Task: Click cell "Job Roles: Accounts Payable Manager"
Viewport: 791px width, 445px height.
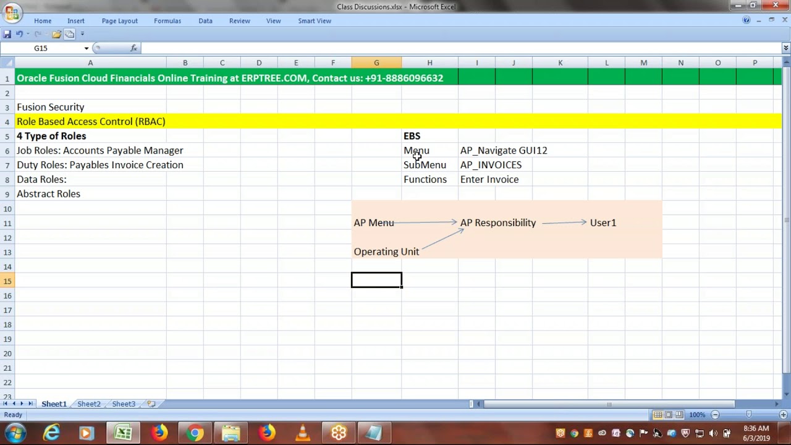Action: point(100,151)
